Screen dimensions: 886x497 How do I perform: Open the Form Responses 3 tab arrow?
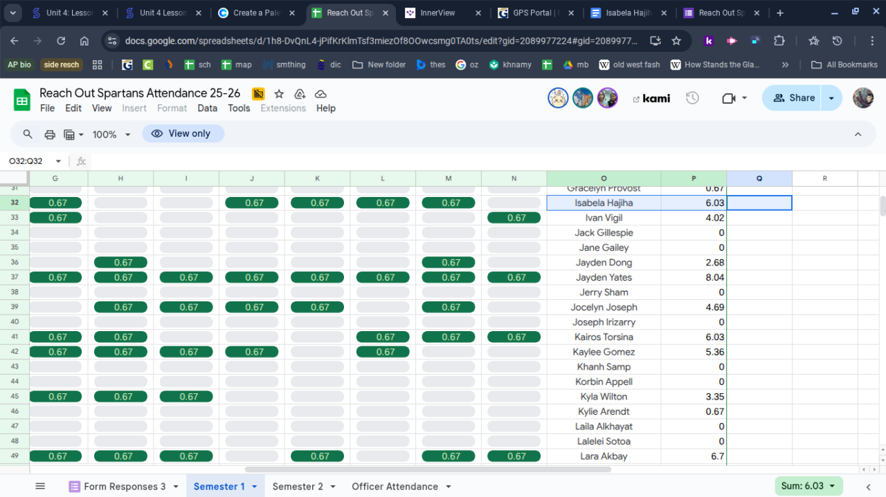(176, 487)
